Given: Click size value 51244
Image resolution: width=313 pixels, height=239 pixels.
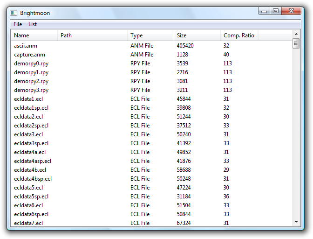Looking at the screenshot, I should pos(184,117).
